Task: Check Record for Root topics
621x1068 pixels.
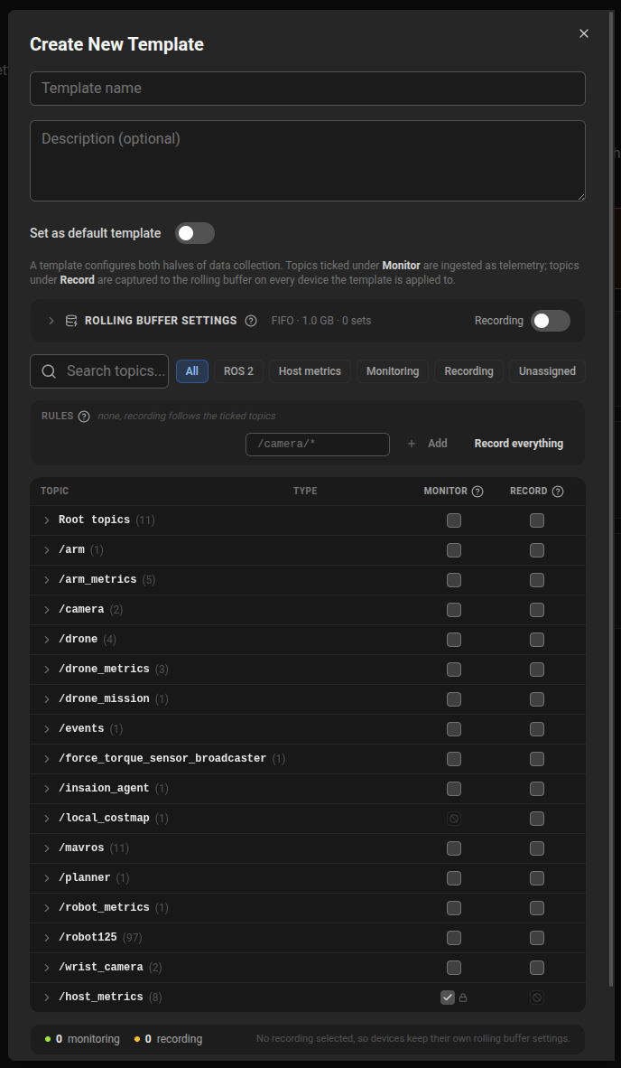Action: click(537, 520)
